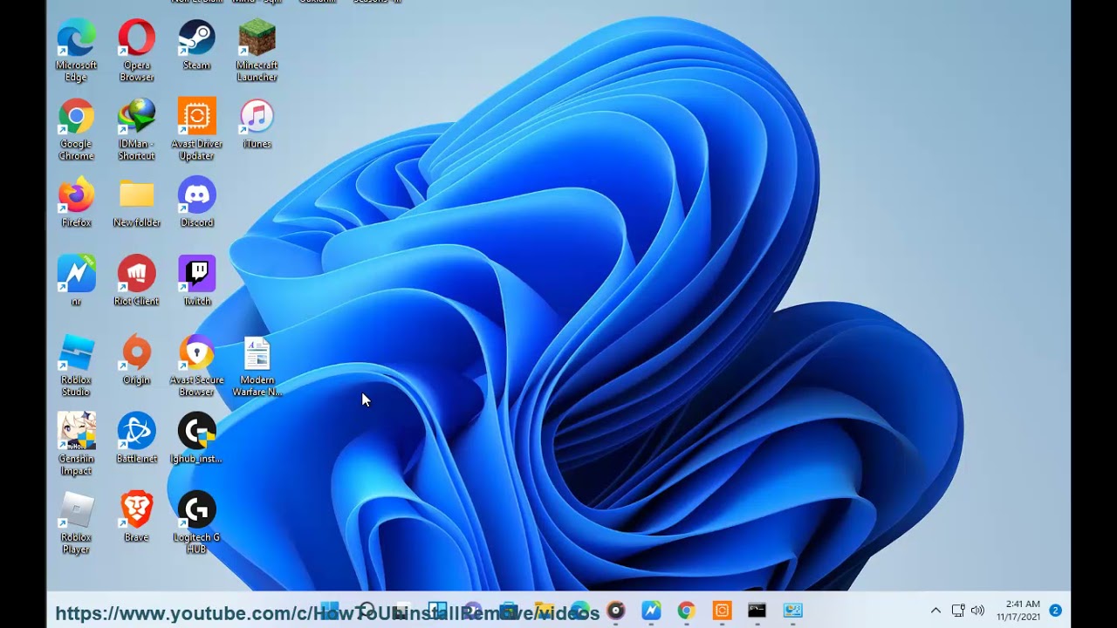Screen dimensions: 1117x628
Task: Open the volume control in the tray
Action: point(977,611)
